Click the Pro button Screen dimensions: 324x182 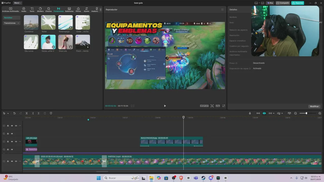tap(270, 3)
